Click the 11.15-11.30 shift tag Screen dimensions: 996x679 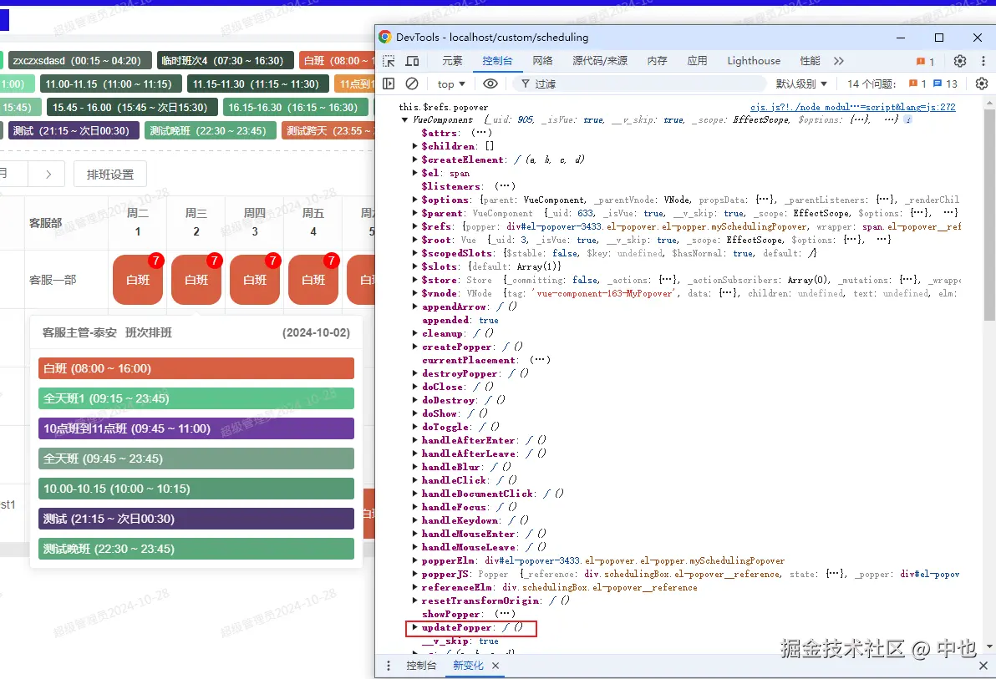(x=258, y=84)
